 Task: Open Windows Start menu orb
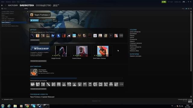coord(3,106)
